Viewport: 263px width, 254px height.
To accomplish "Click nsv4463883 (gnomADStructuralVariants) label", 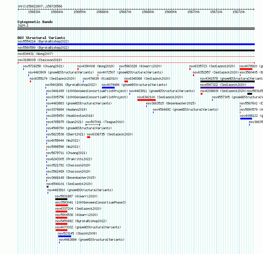I will tap(79, 103).
